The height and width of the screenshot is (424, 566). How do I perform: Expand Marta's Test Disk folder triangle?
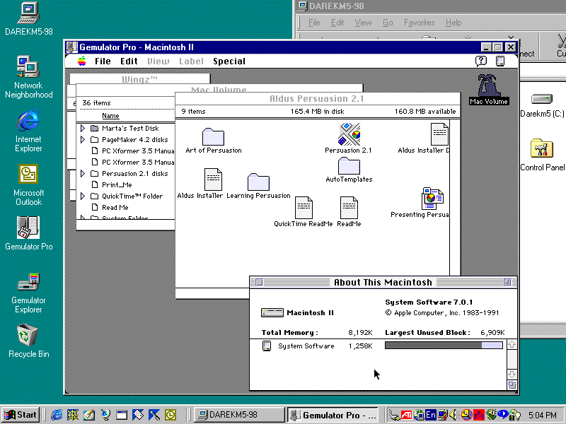pos(83,128)
